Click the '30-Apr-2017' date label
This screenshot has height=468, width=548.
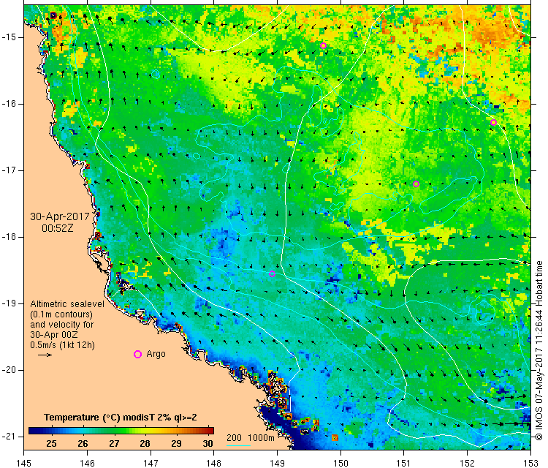[60, 216]
